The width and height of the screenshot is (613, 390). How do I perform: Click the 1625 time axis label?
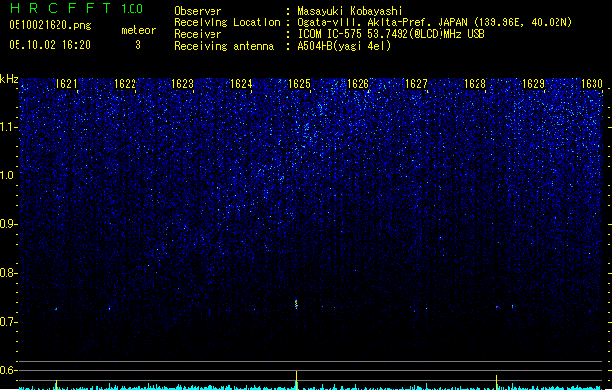299,84
